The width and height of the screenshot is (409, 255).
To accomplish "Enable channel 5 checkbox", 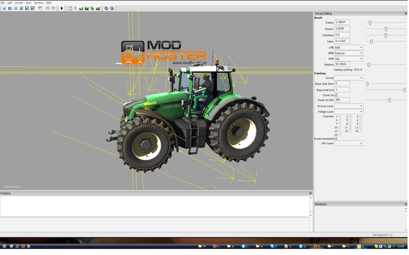I will click(x=350, y=120).
